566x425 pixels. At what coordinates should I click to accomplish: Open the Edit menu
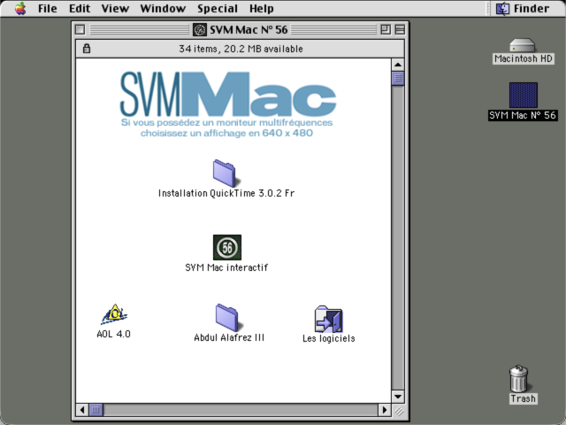click(x=80, y=8)
